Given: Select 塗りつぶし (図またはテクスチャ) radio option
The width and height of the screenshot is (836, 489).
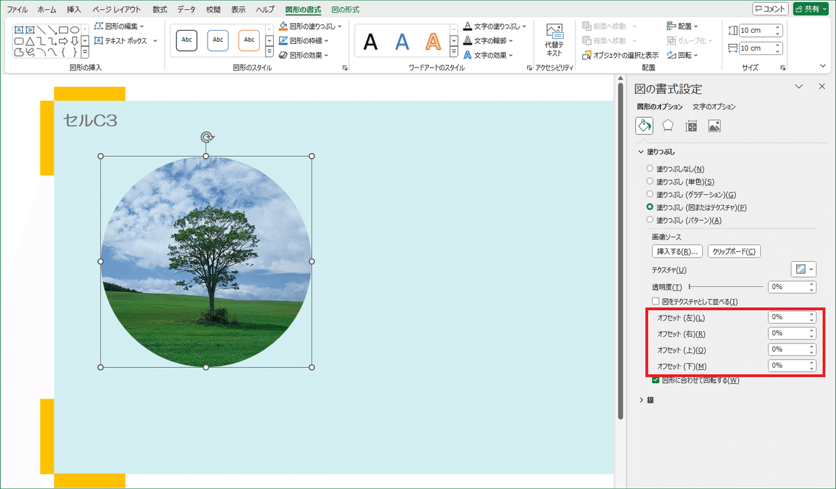Looking at the screenshot, I should [x=650, y=207].
